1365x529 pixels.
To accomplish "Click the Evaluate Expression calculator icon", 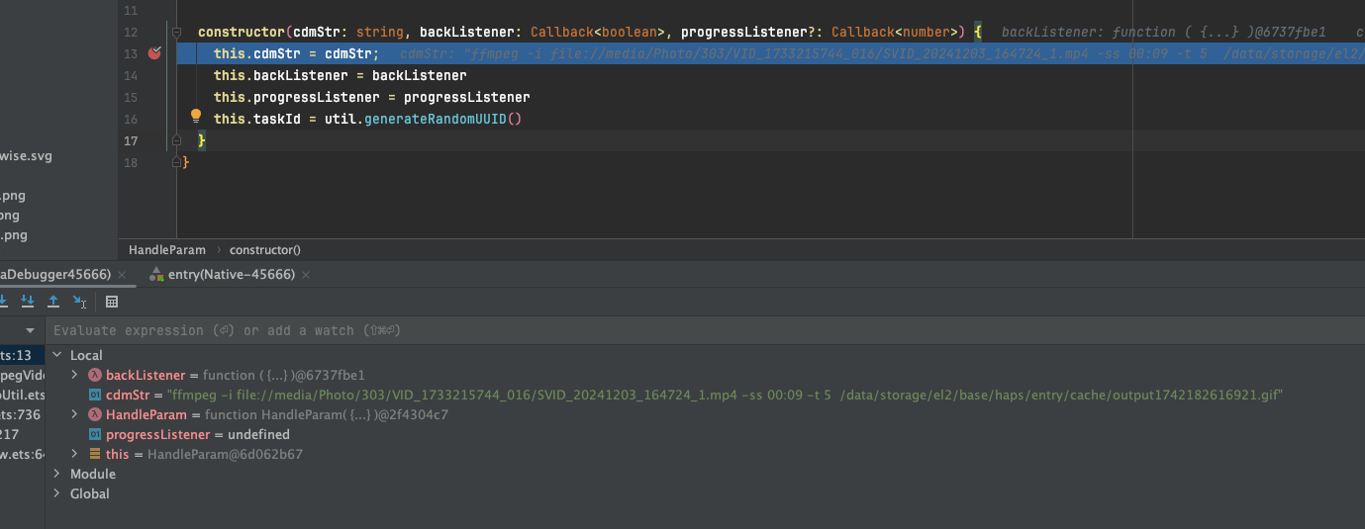I will pos(112,302).
